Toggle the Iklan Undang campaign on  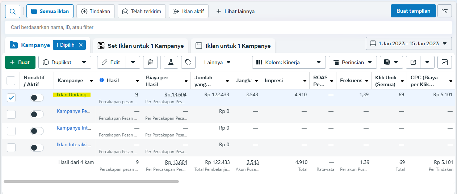tap(37, 98)
